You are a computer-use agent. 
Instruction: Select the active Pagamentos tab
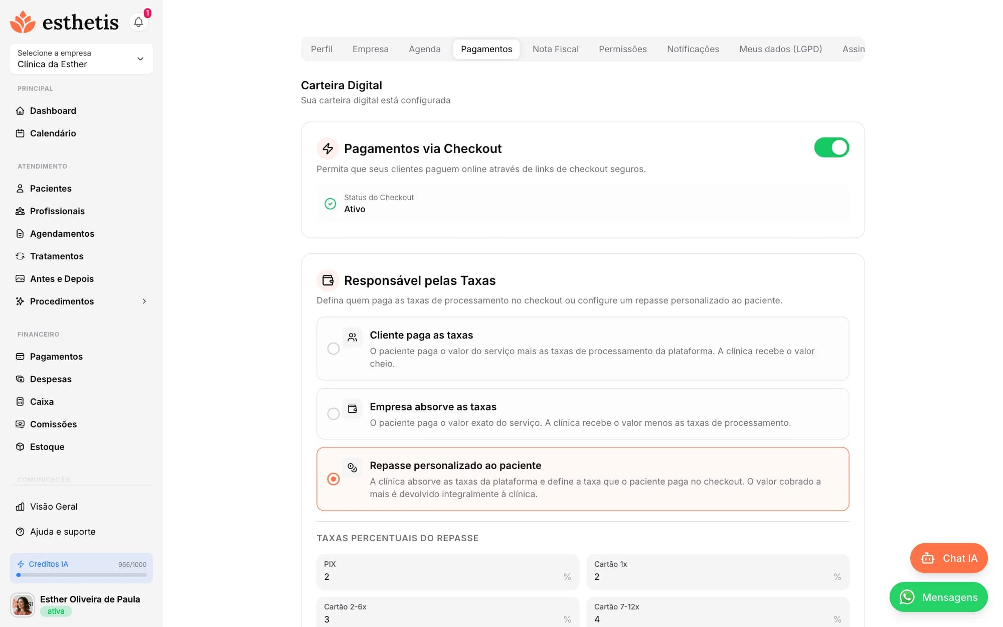486,49
